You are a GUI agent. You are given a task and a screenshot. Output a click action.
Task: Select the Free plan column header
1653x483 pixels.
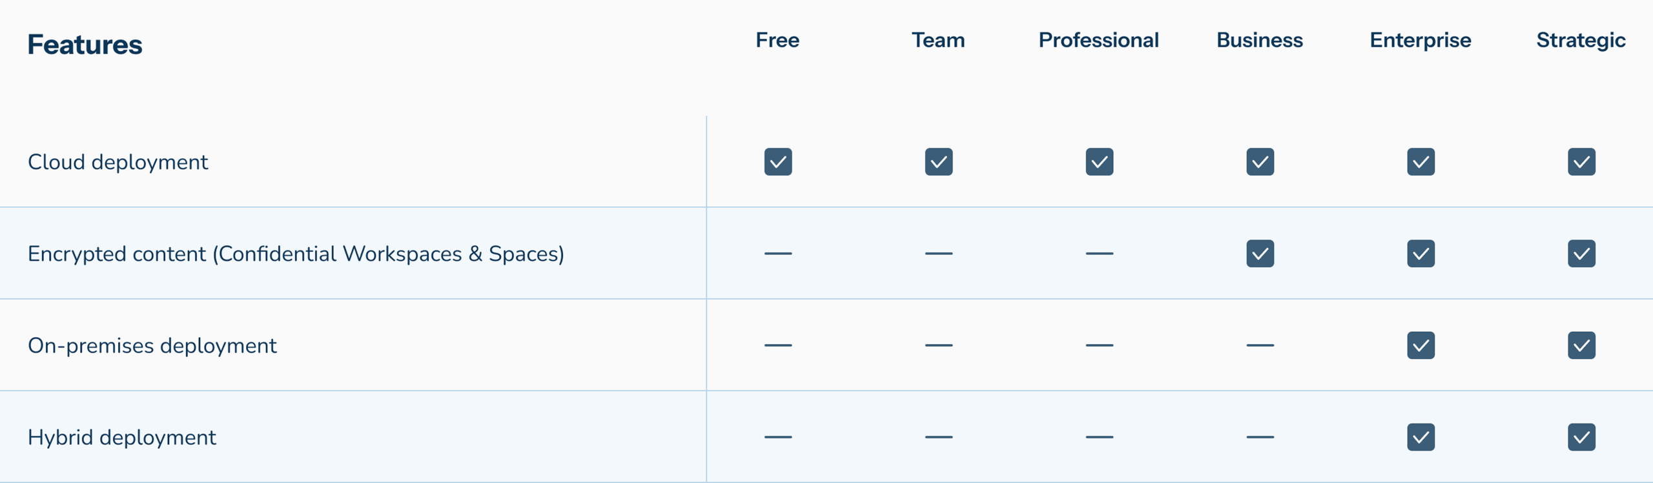(x=777, y=40)
